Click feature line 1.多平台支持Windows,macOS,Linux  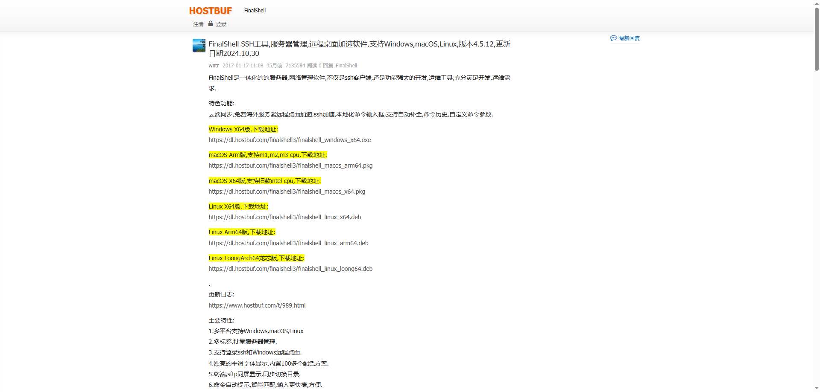pyautogui.click(x=256, y=331)
